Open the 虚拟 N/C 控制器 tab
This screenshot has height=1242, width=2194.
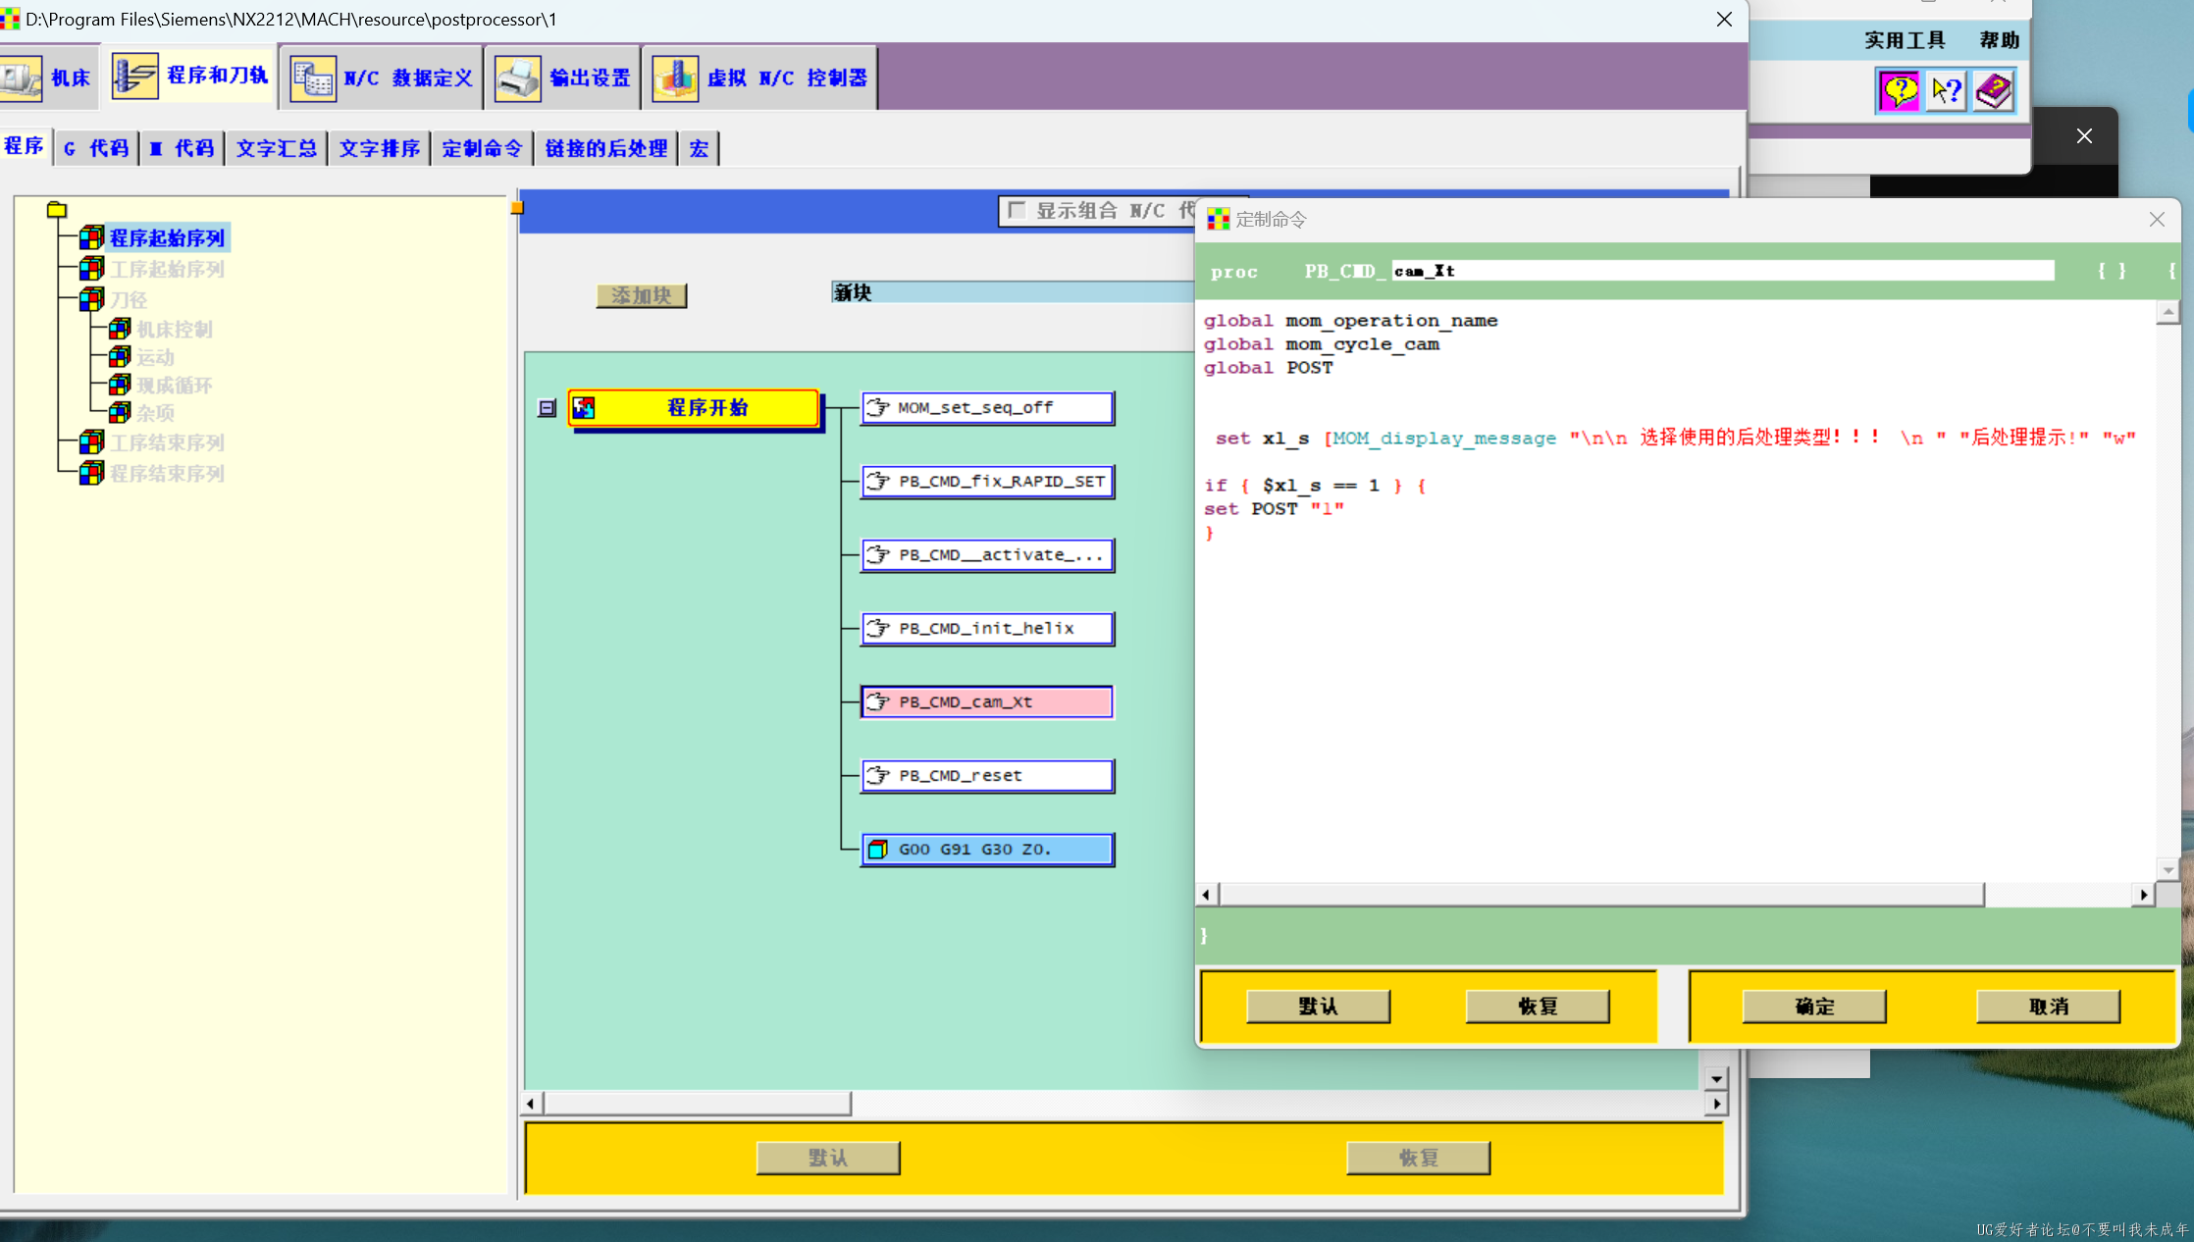760,78
